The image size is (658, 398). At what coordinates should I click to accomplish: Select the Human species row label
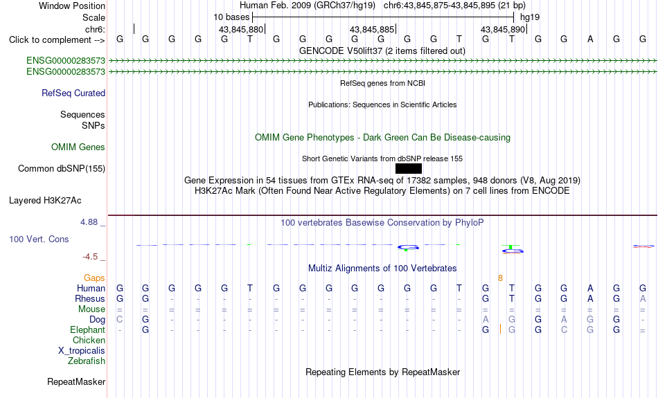click(91, 288)
